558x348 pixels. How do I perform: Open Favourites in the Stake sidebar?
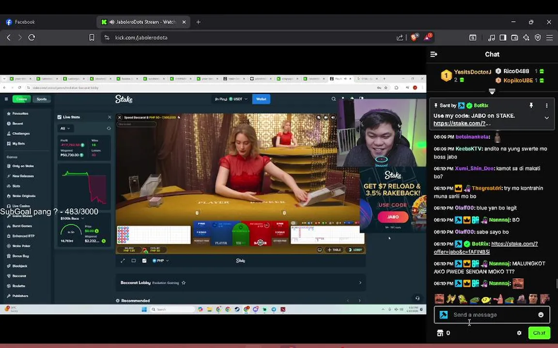[17, 114]
